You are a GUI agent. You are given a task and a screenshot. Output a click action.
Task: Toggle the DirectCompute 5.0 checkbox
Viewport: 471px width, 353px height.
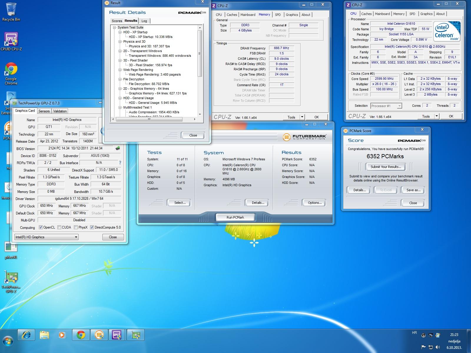(x=92, y=227)
